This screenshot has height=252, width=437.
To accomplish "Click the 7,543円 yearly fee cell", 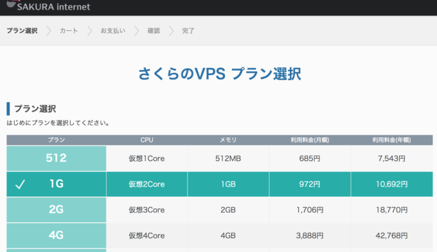I will click(x=391, y=158).
